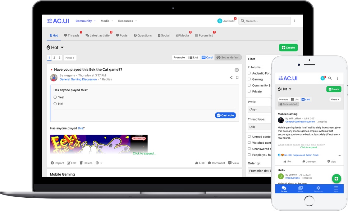Switch to the Threads tab
This screenshot has width=348, height=211.
[72, 35]
